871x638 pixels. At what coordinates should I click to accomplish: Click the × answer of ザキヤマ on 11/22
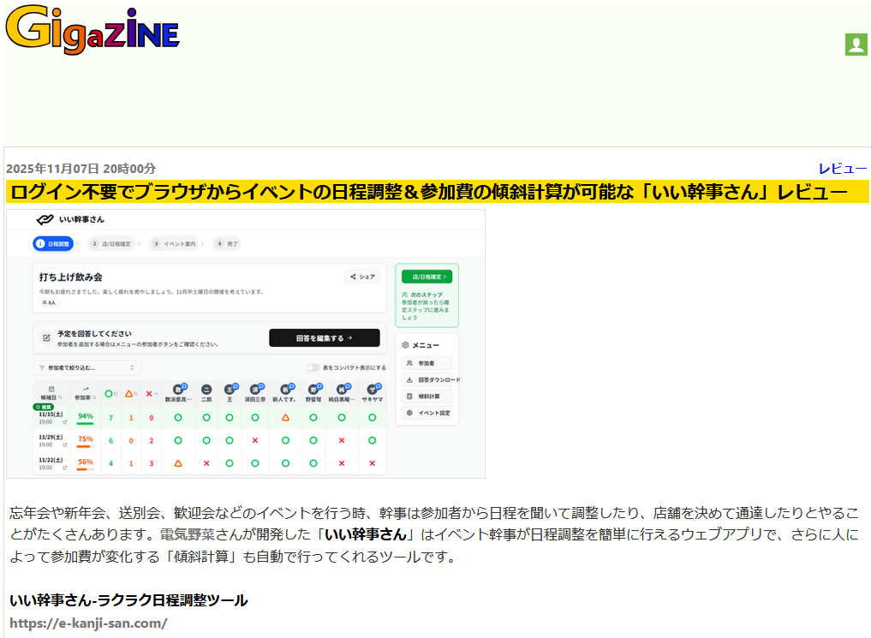point(373,463)
